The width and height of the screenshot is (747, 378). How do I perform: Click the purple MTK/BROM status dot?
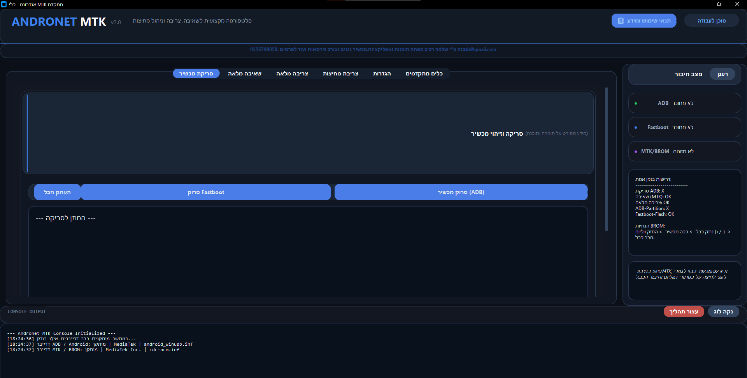(x=636, y=152)
